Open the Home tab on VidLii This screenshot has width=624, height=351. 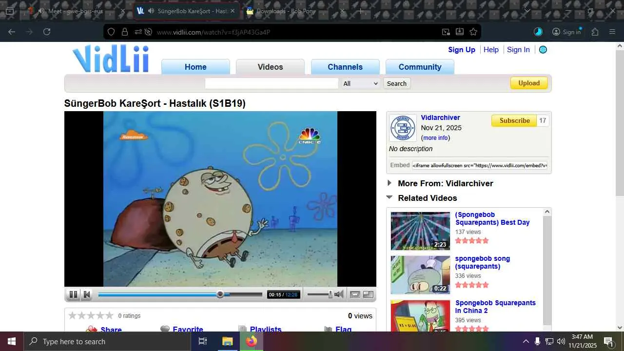[x=195, y=67]
